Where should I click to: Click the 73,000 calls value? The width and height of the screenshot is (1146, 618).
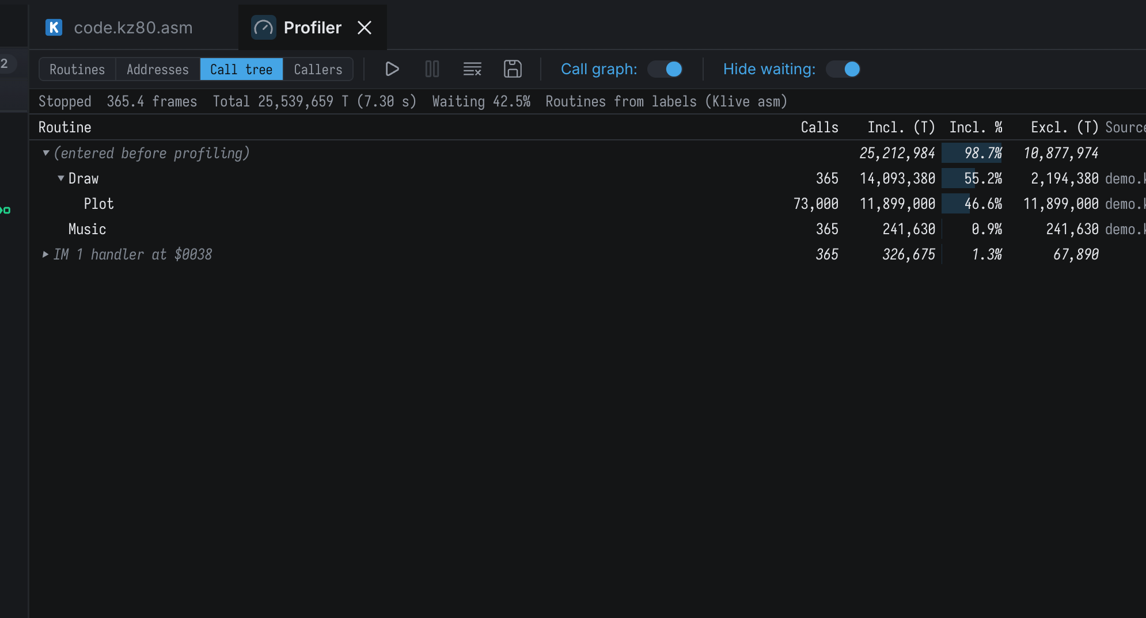point(816,204)
